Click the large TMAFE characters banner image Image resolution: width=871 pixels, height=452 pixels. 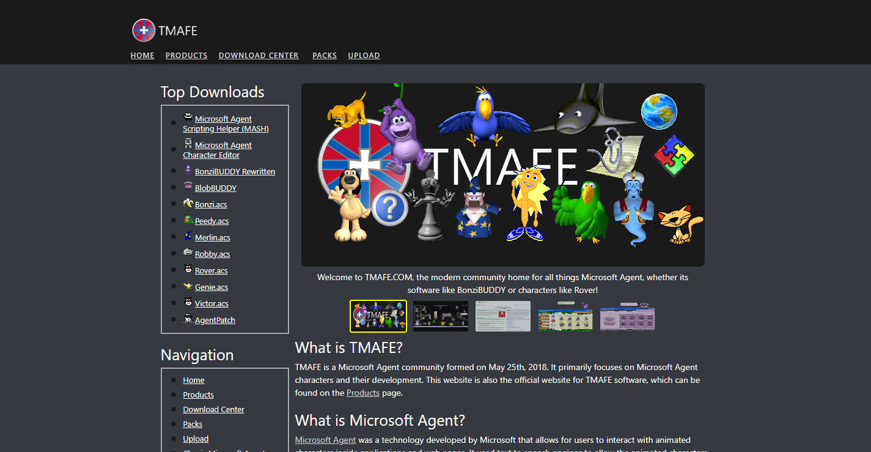(502, 175)
